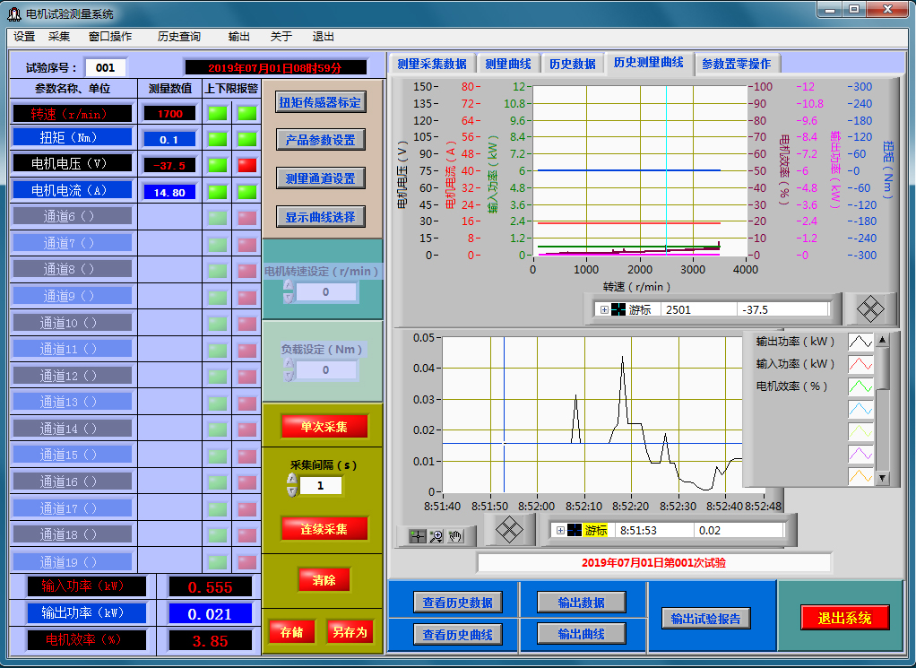Switch to the 历史数据 tab
Screen dimensions: 916x668
tap(573, 64)
